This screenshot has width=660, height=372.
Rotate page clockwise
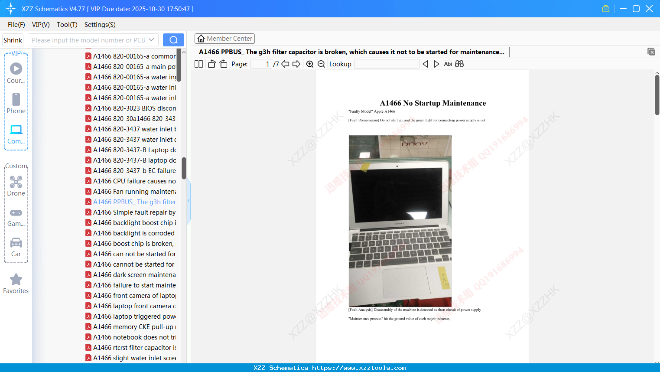tap(224, 64)
